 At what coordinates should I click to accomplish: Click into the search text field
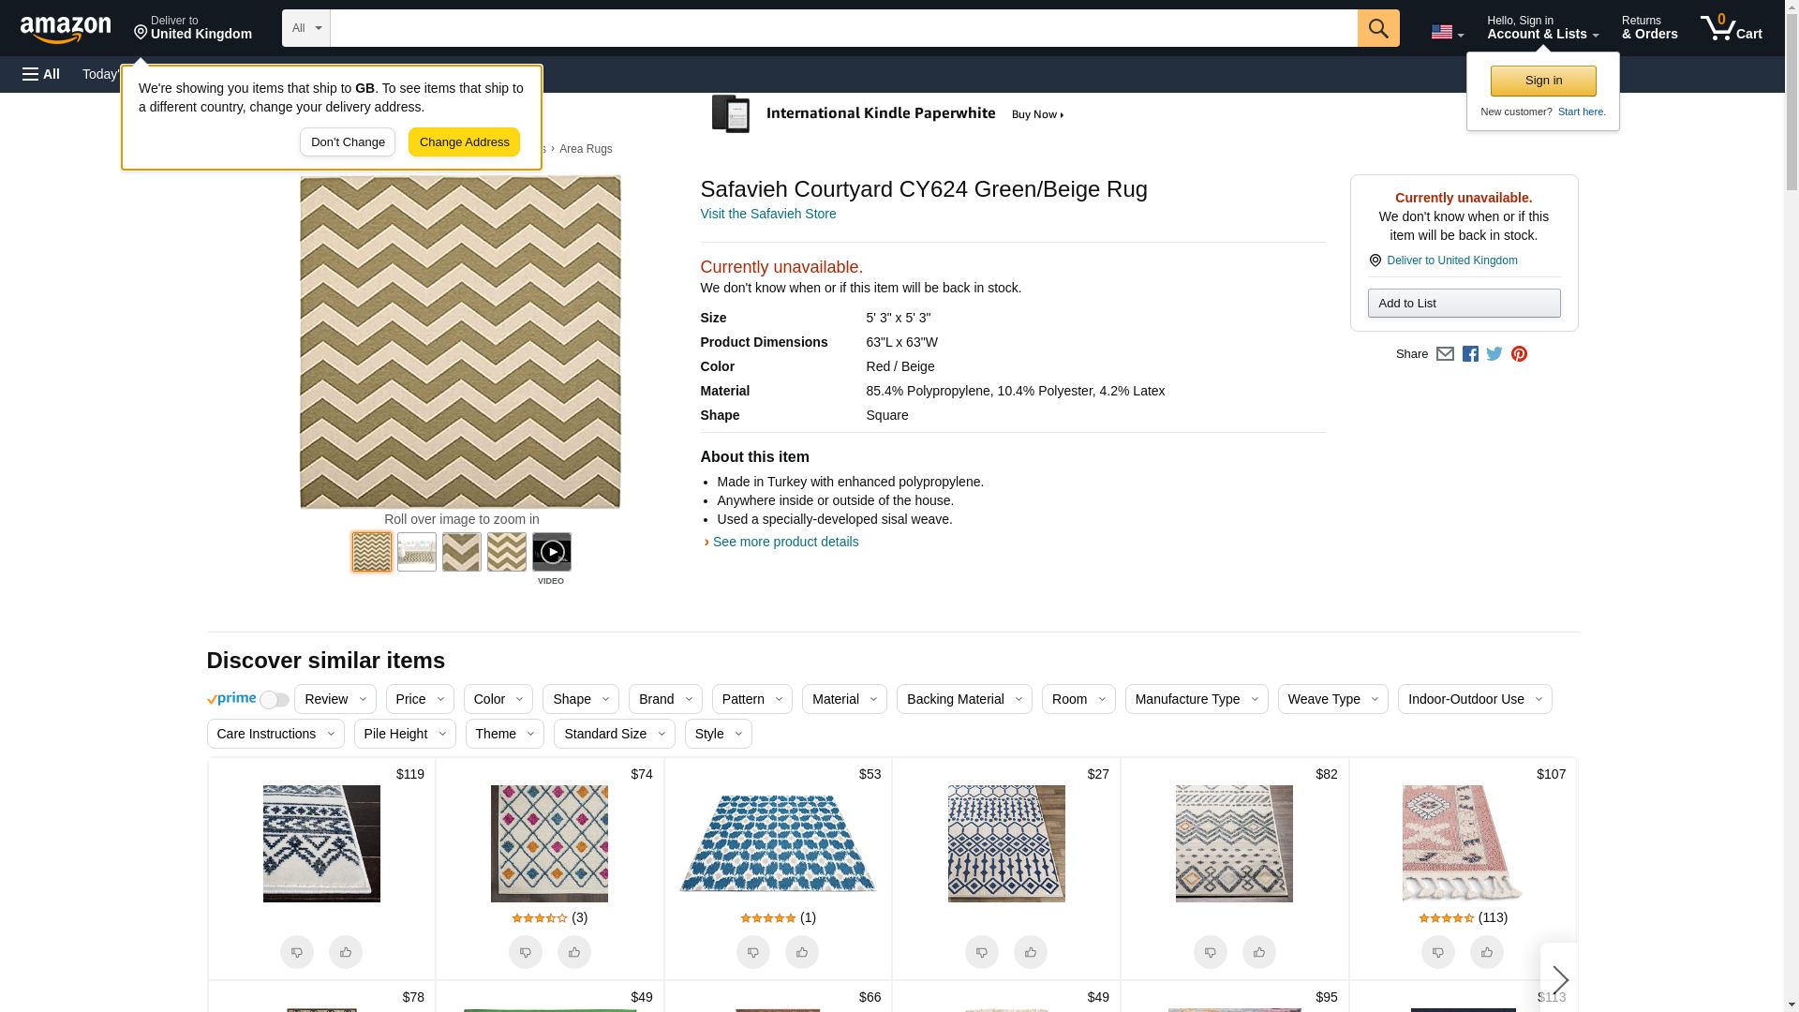(x=843, y=28)
